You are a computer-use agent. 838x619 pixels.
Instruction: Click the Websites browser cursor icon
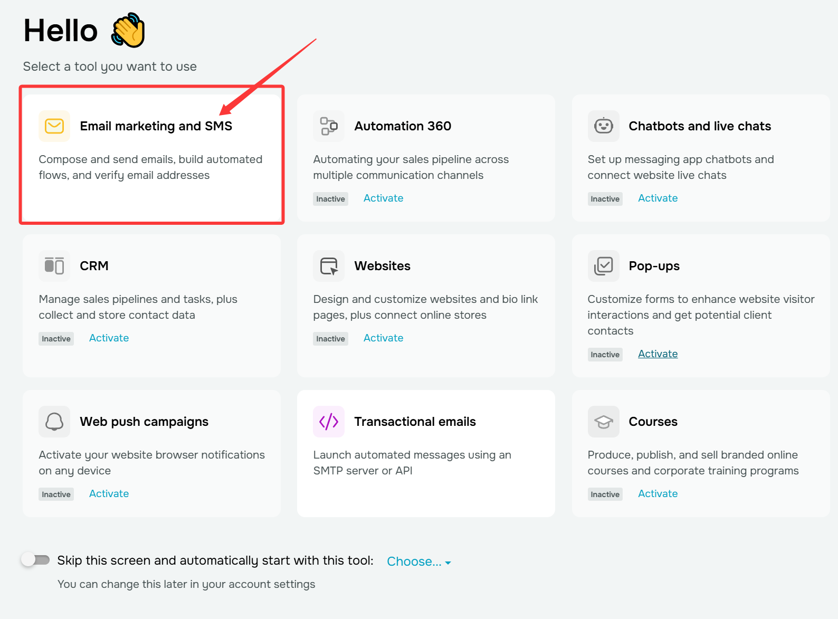point(329,266)
